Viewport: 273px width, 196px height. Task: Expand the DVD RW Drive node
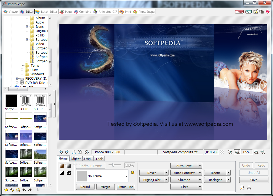tap(17, 83)
